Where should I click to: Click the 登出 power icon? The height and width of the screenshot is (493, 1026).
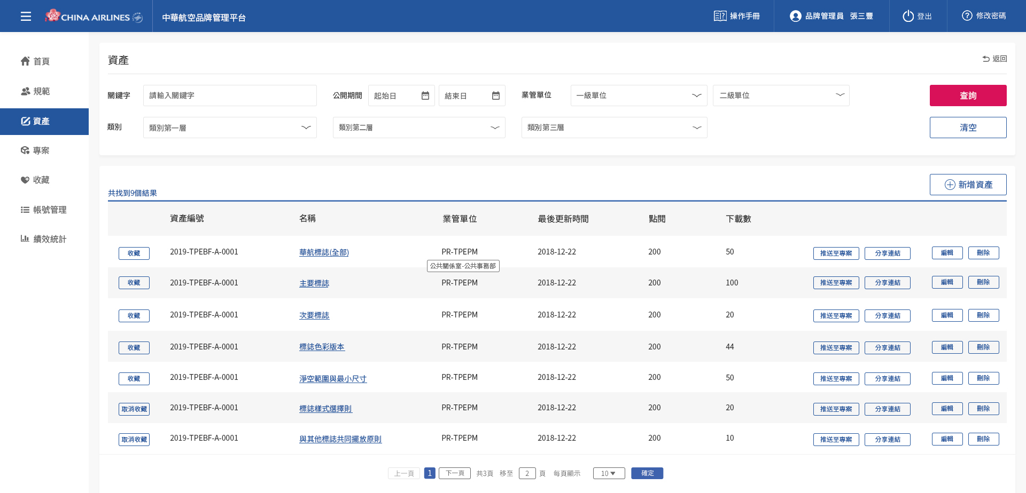pyautogui.click(x=908, y=16)
